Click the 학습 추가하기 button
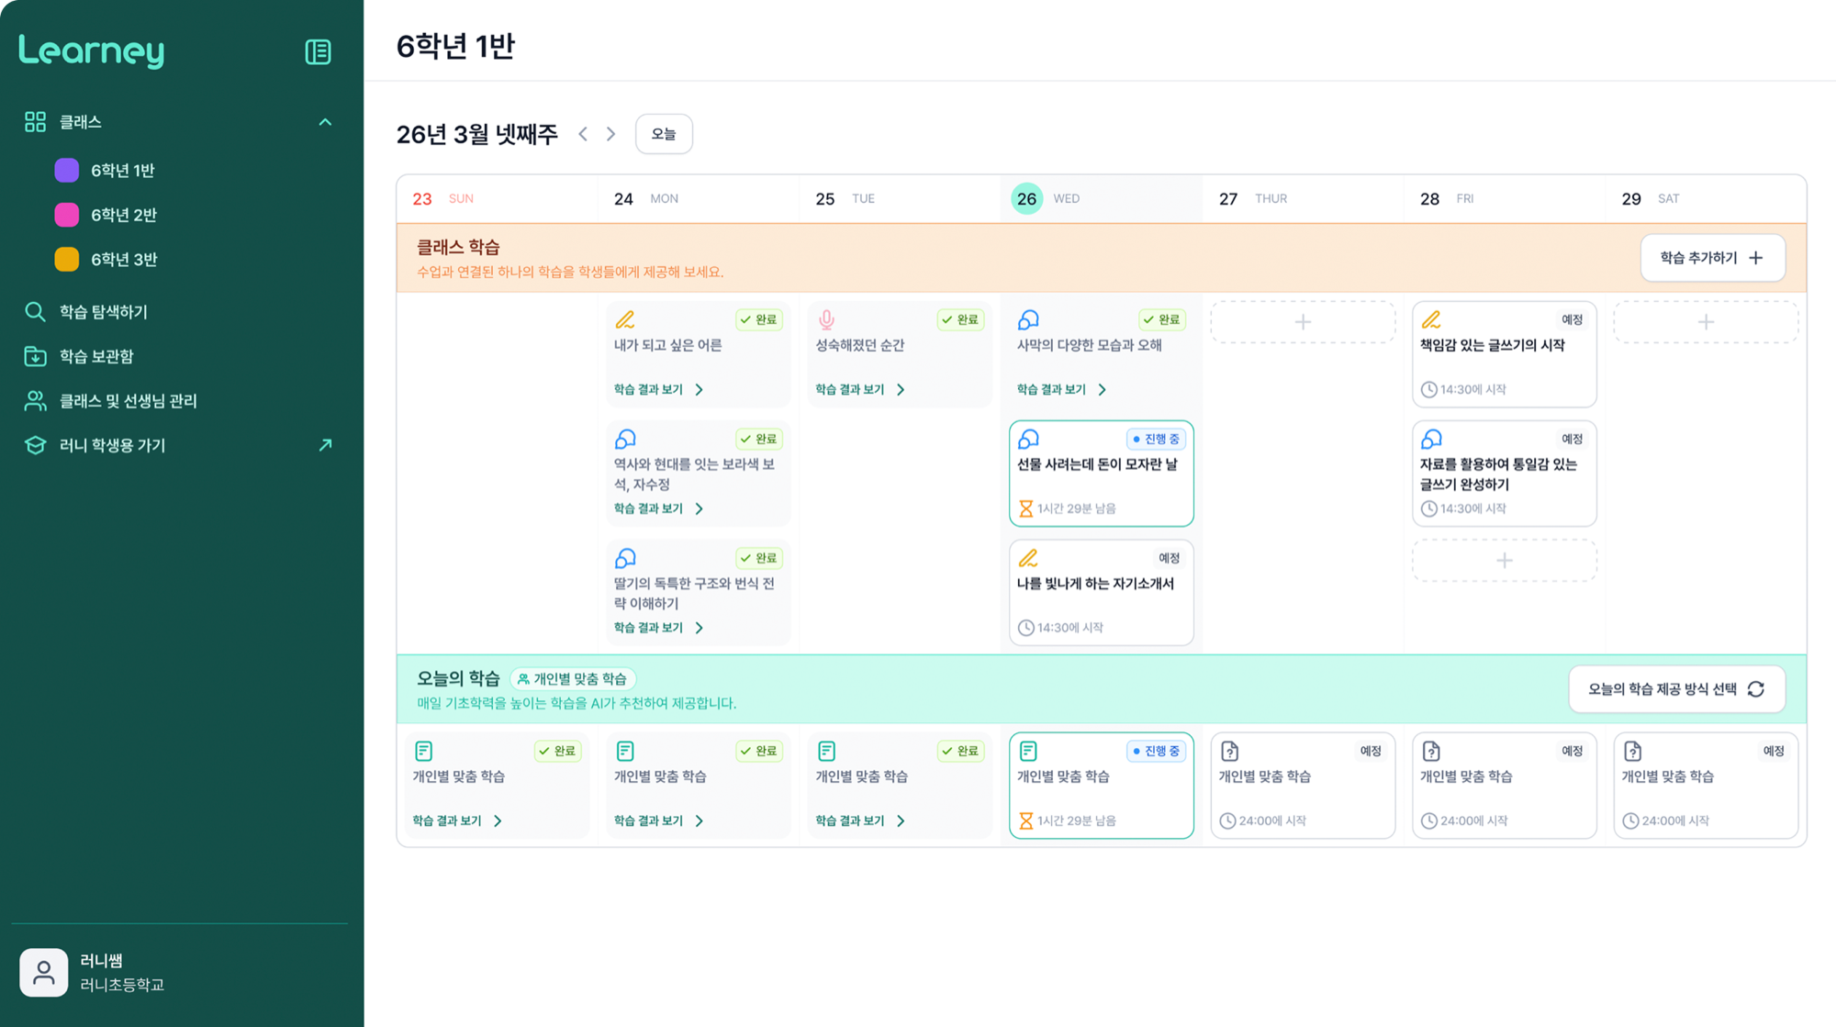Image resolution: width=1836 pixels, height=1027 pixels. click(x=1711, y=258)
